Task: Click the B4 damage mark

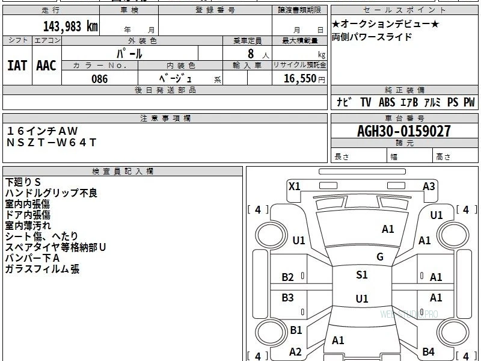Action: [429, 352]
